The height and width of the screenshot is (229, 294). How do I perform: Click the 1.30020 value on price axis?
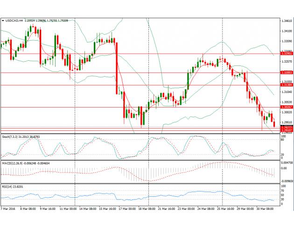(286, 112)
